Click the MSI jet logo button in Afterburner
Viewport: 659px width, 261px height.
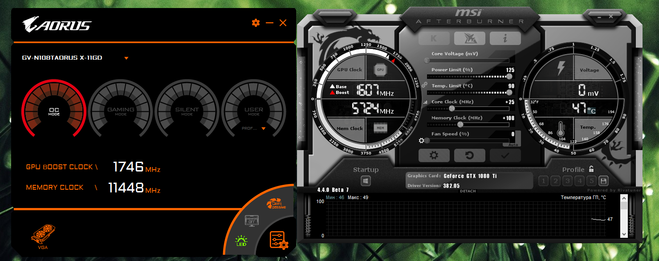click(470, 38)
